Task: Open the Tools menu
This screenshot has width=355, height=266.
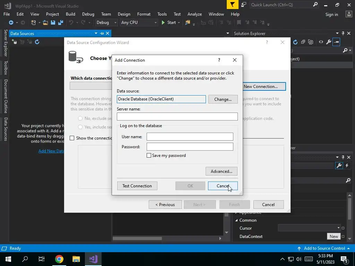Action: 162,14
